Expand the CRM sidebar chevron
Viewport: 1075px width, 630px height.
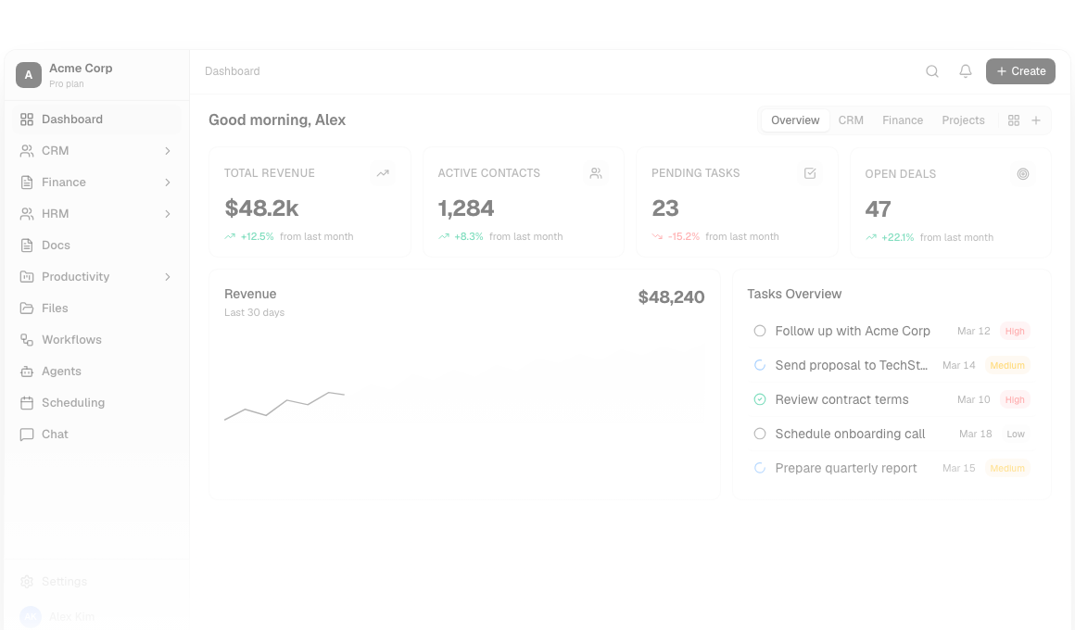point(168,151)
